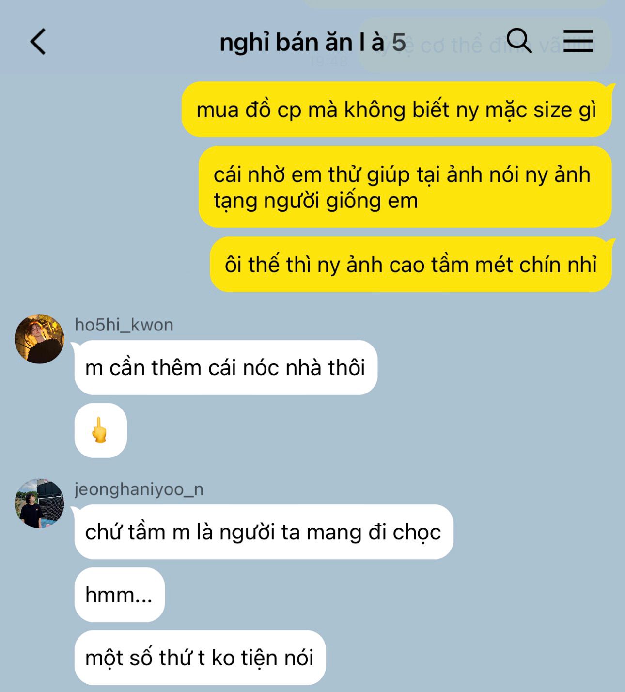Open ho5hi_kwon's profile picture
The width and height of the screenshot is (625, 692).
click(39, 339)
